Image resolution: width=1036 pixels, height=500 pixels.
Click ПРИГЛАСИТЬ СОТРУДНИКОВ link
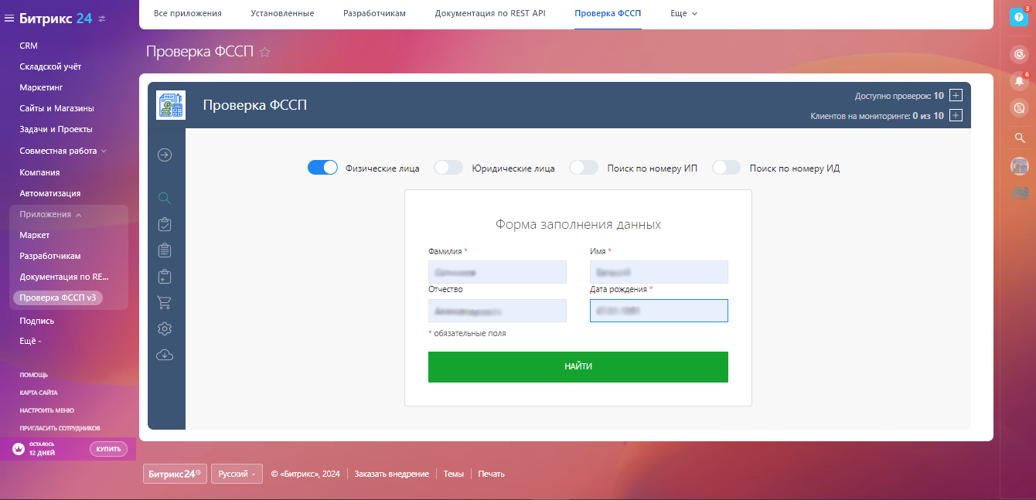[60, 428]
